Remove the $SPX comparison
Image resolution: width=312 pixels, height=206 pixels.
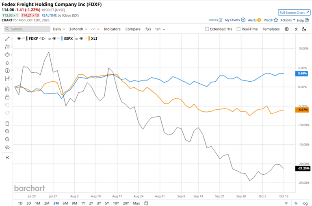76,39
